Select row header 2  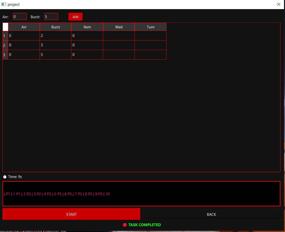click(6, 45)
